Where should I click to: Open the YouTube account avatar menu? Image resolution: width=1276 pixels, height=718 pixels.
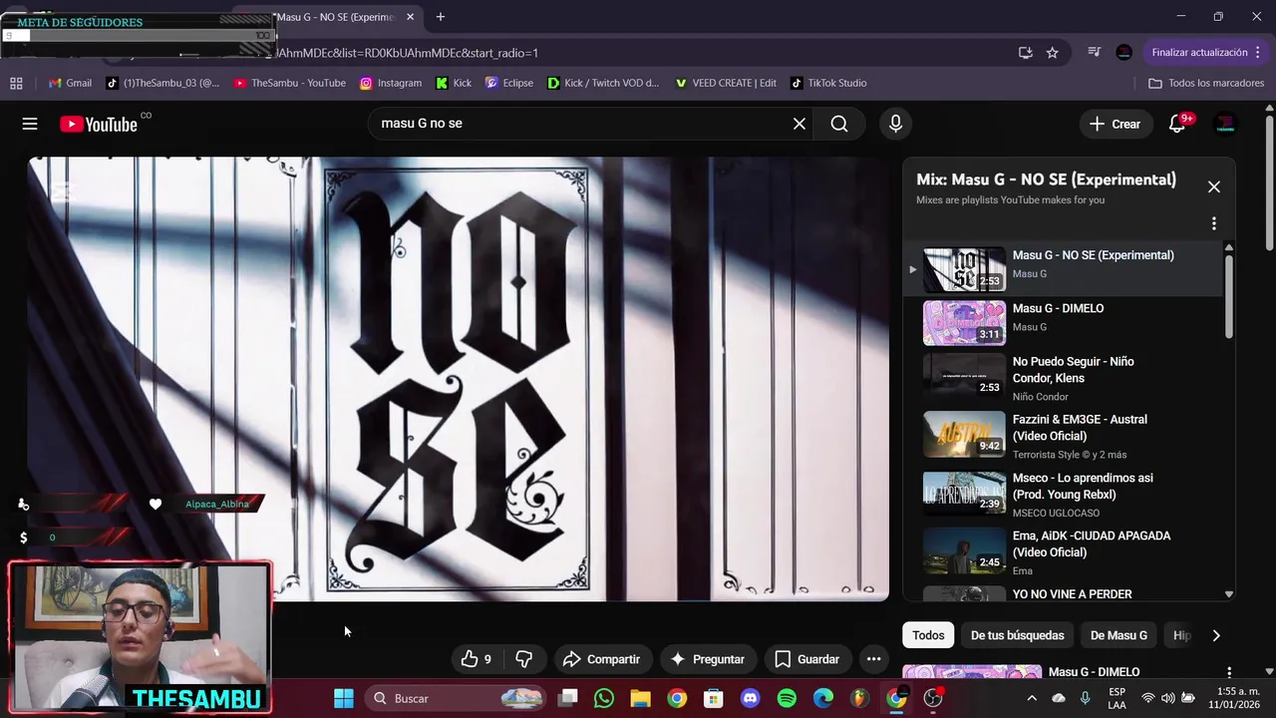coord(1225,124)
